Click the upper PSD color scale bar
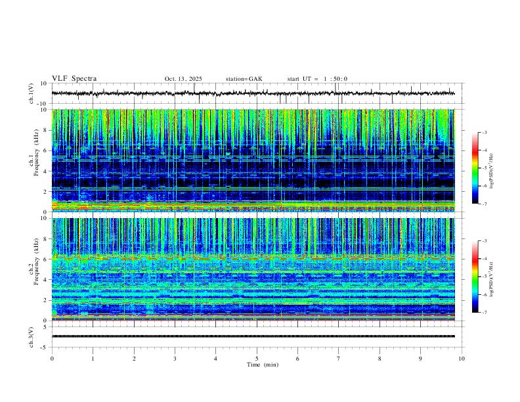This screenshot has width=520, height=402. tap(475, 168)
